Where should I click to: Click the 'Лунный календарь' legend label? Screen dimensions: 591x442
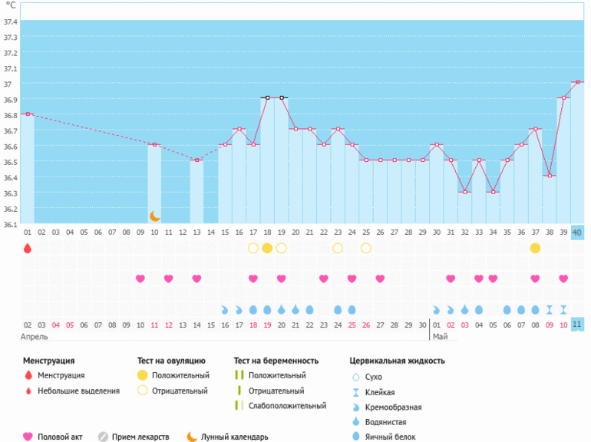(235, 437)
